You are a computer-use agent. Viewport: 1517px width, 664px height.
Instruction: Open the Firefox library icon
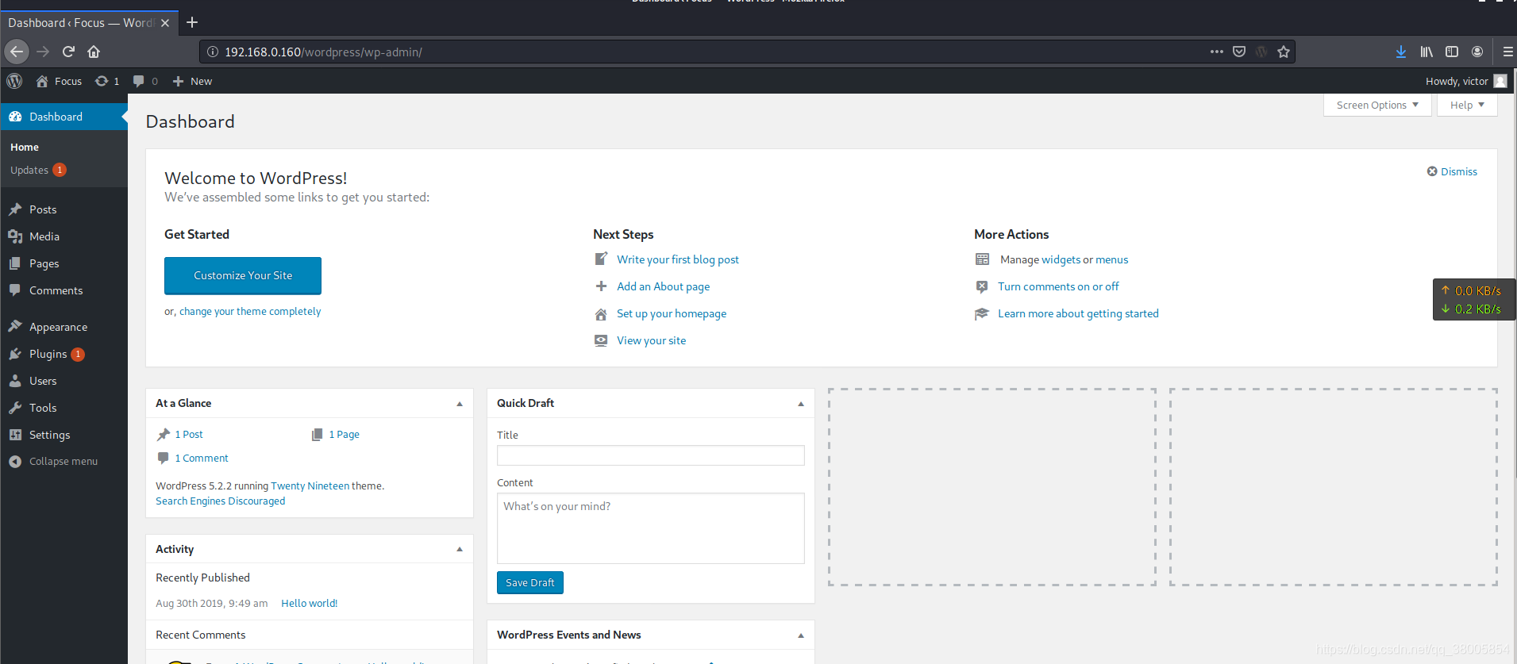1427,52
